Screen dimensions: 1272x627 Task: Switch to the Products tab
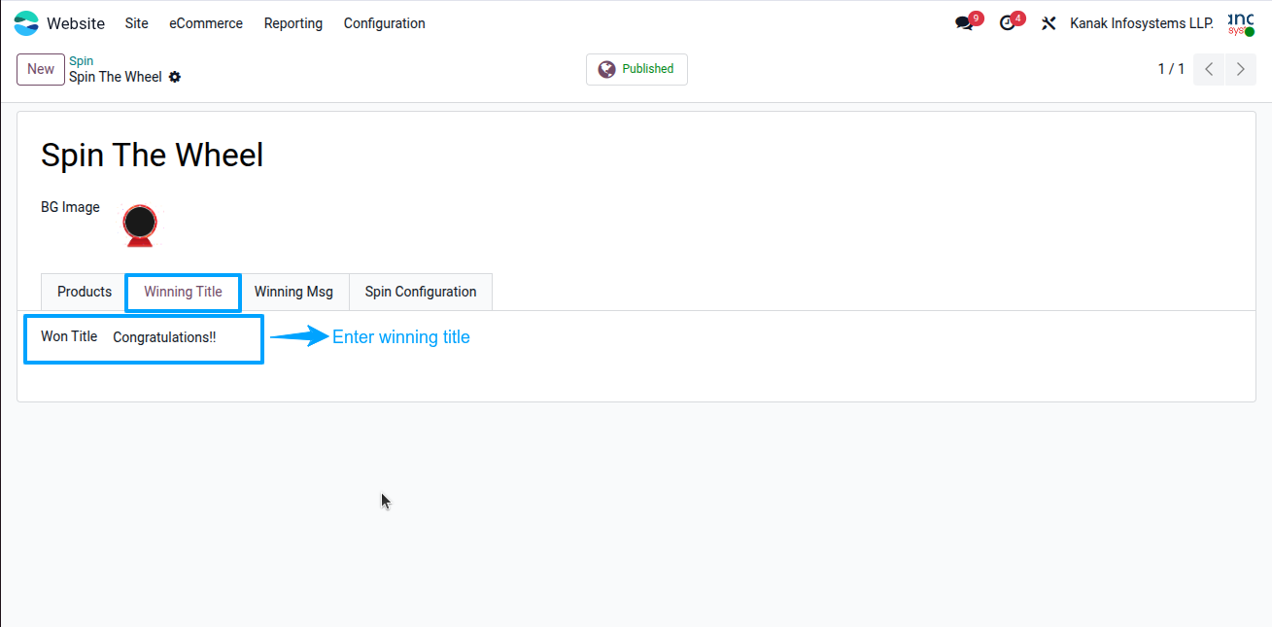click(x=85, y=292)
